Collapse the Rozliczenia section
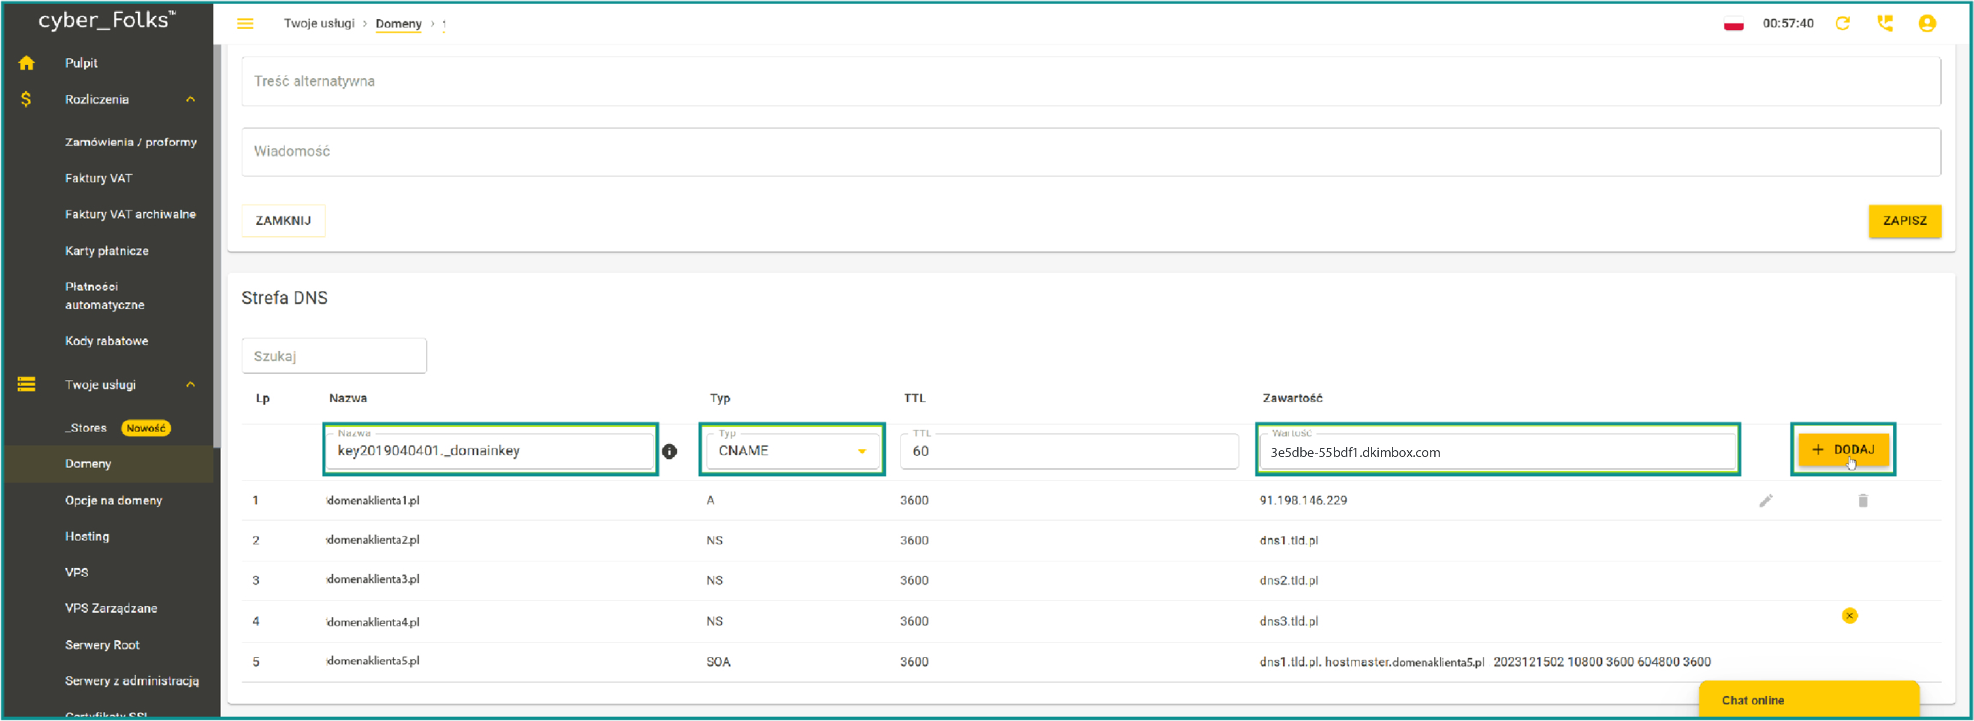Image resolution: width=1974 pixels, height=721 pixels. pos(190,100)
